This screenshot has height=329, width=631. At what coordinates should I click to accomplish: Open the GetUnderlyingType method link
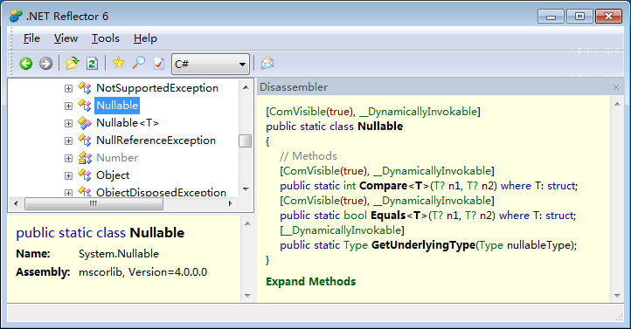(x=423, y=245)
